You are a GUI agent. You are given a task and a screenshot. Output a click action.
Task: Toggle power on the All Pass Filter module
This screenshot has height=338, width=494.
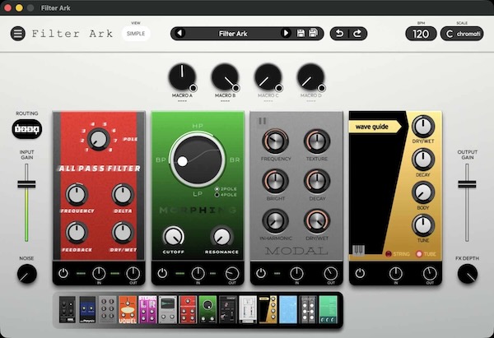[x=63, y=273]
